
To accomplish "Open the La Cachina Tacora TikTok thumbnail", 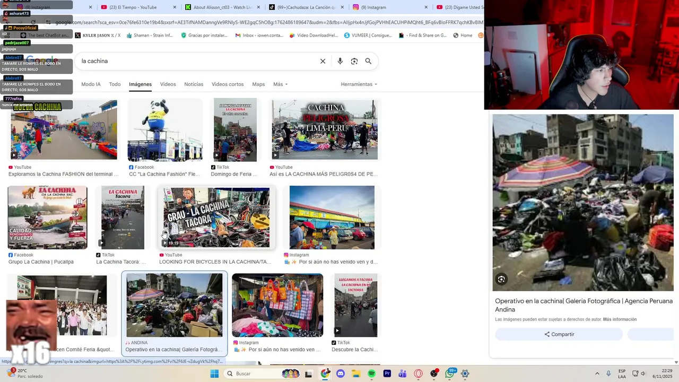I will pyautogui.click(x=123, y=218).
